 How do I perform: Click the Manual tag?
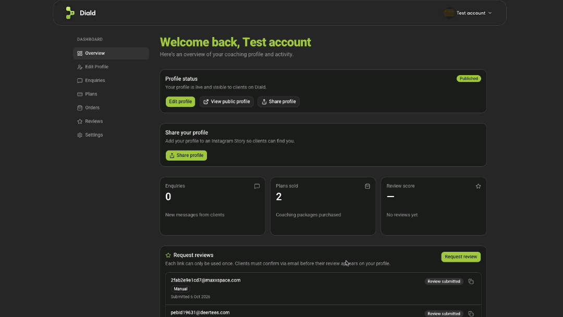pyautogui.click(x=180, y=289)
